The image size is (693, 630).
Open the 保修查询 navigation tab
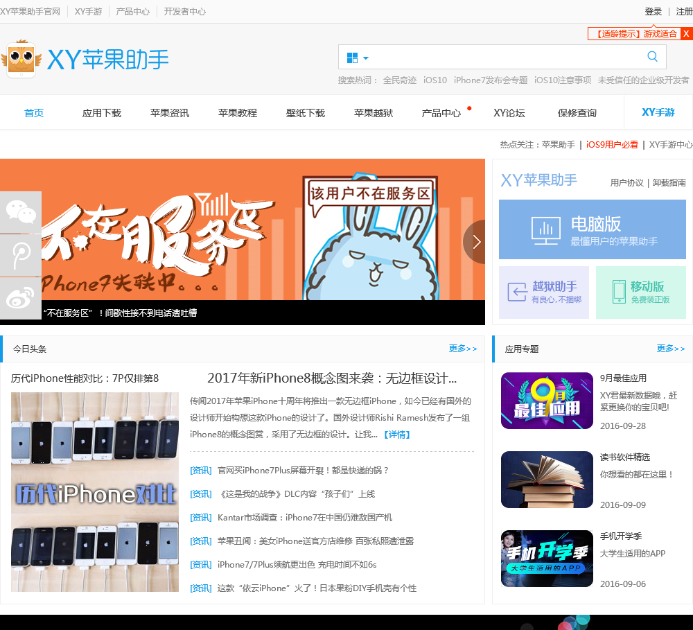coord(577,113)
